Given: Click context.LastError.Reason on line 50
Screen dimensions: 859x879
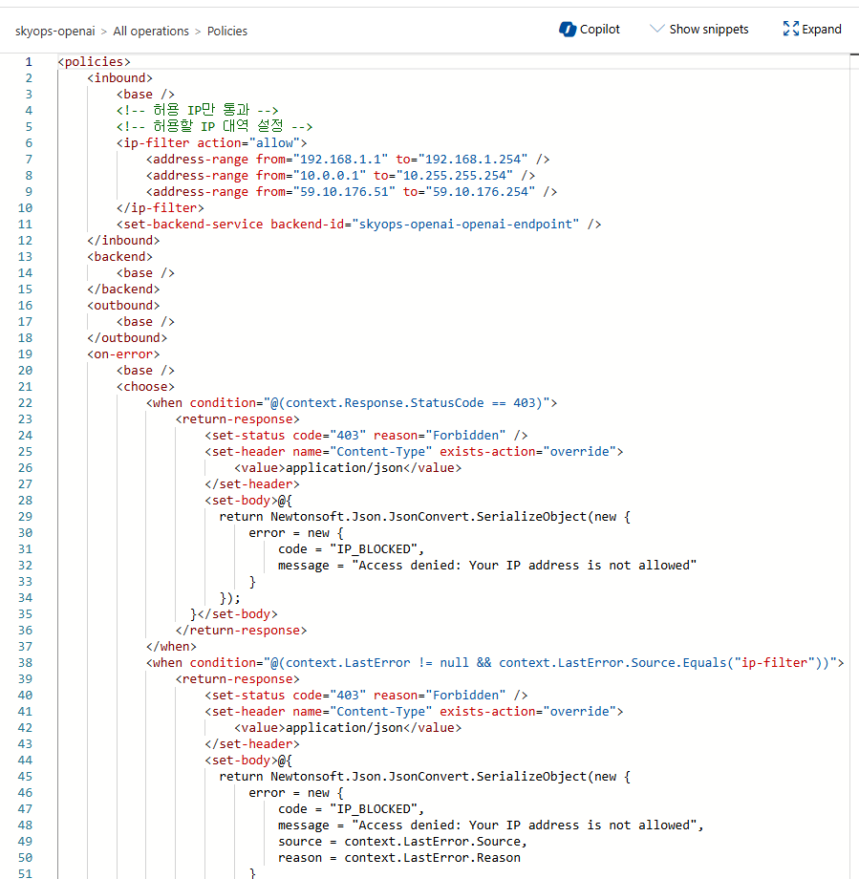Looking at the screenshot, I should click(x=432, y=858).
